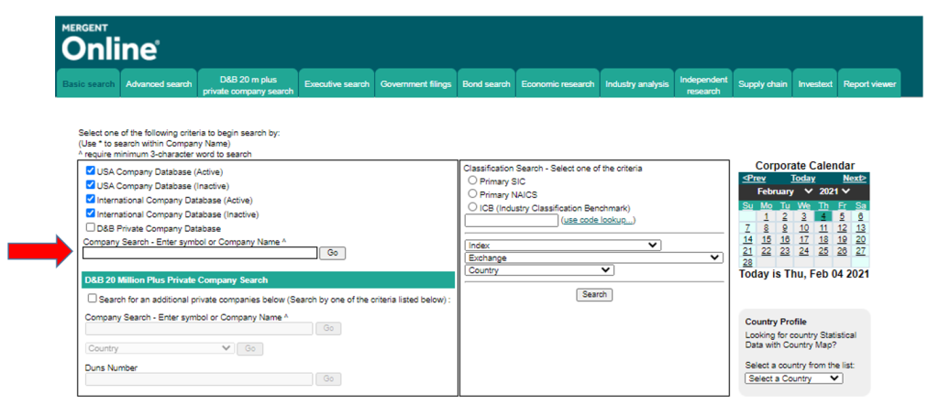Viewport: 939px width, 416px height.
Task: Switch to the Industry analysis tab
Action: (x=636, y=83)
